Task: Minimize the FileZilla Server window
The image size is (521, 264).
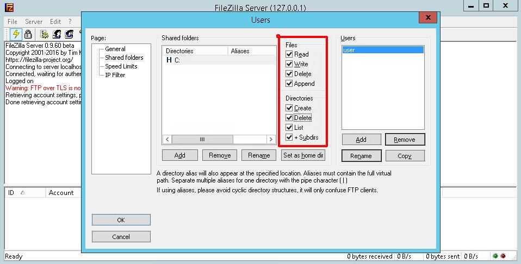Action: 471,5
